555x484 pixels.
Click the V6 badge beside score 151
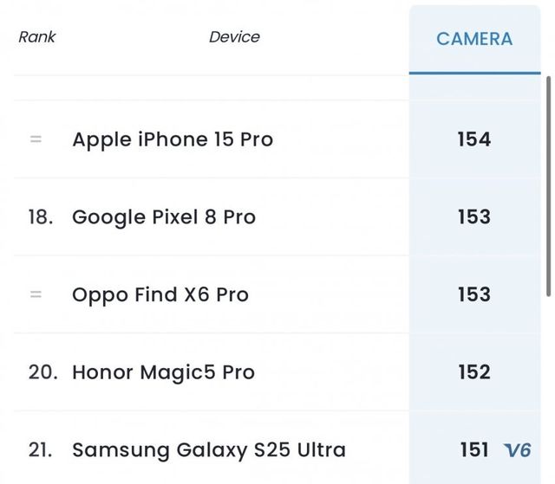tap(518, 450)
